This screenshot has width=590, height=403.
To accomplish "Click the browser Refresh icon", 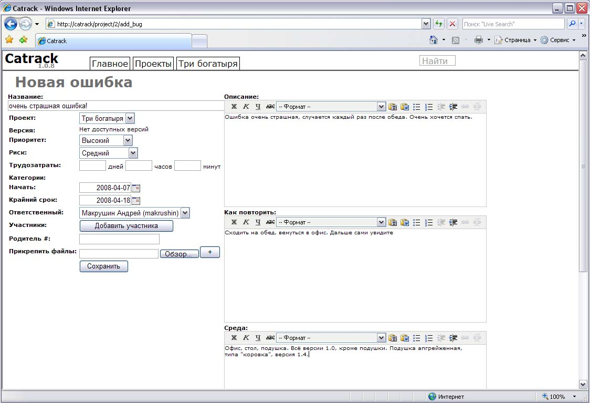I will tap(439, 24).
